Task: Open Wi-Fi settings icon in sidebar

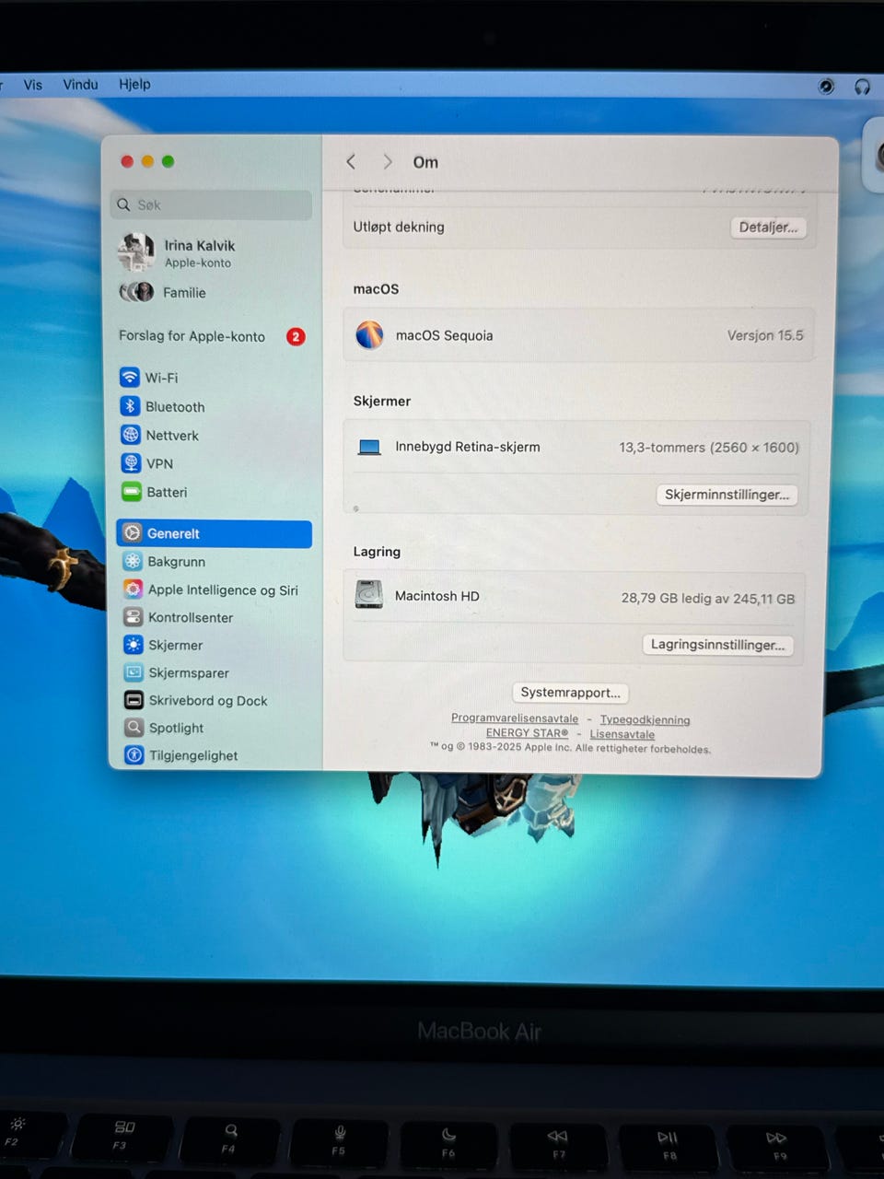Action: (x=130, y=377)
